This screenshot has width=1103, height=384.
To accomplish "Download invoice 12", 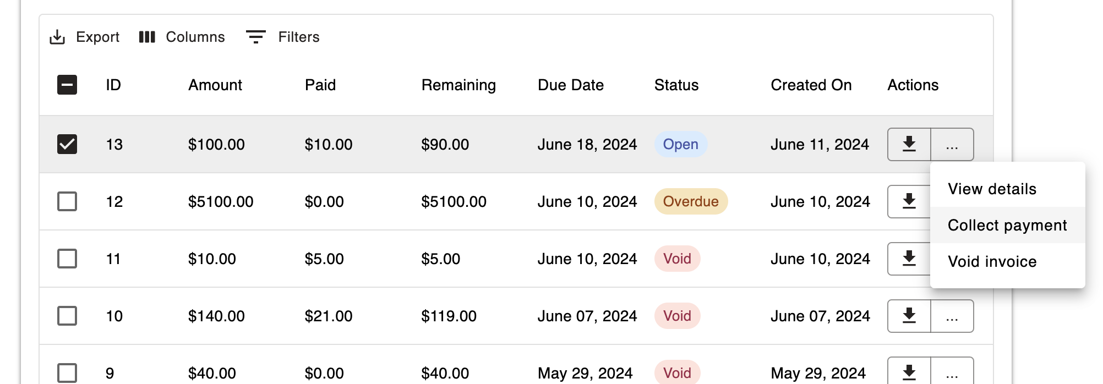I will (x=909, y=201).
